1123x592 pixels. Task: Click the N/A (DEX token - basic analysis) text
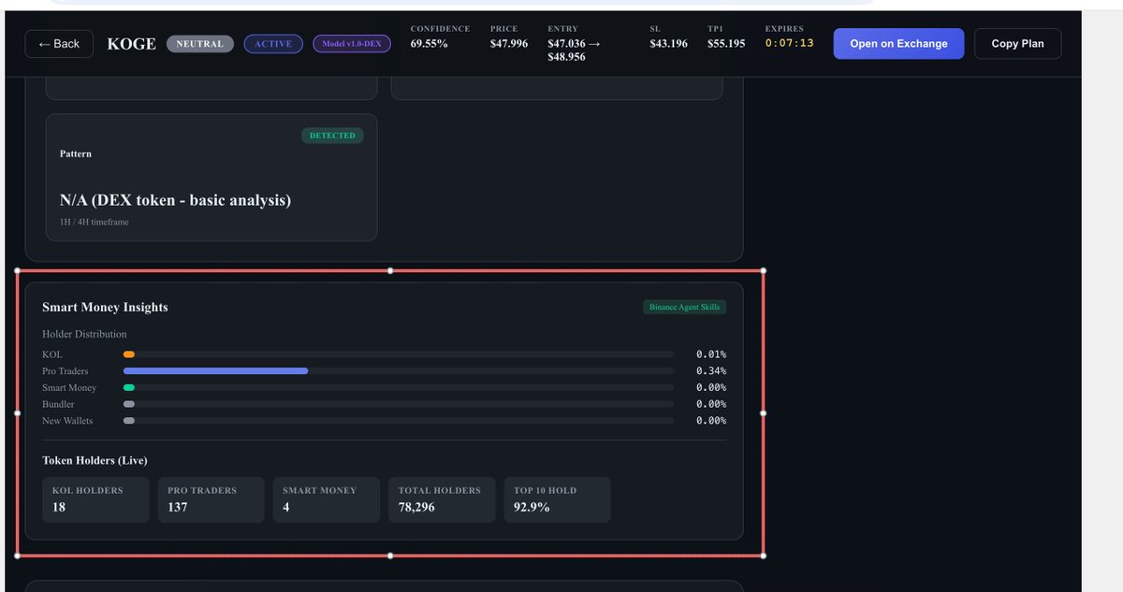coord(175,200)
